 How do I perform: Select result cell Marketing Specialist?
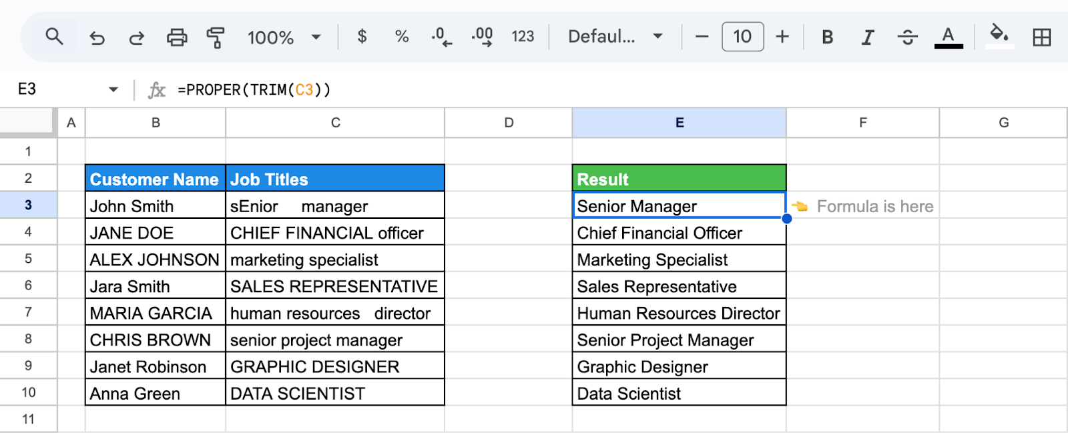tap(680, 259)
